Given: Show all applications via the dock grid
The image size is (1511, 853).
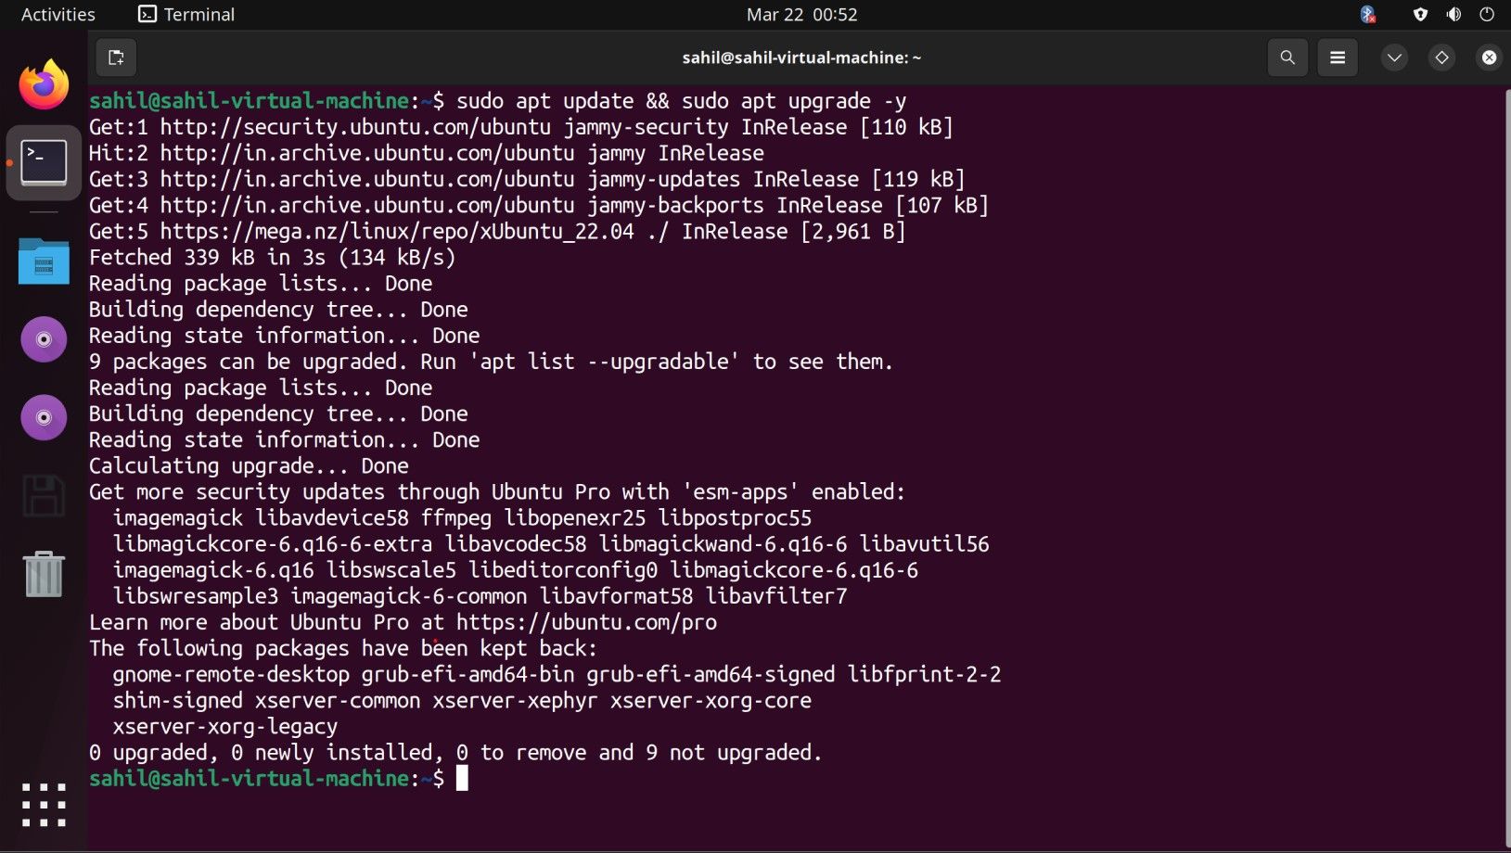Looking at the screenshot, I should [x=43, y=805].
